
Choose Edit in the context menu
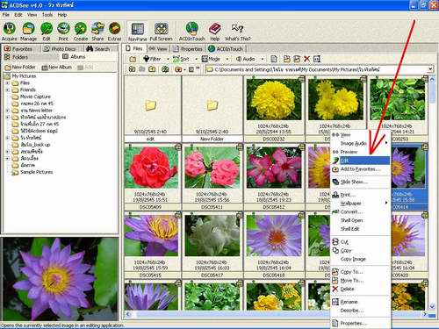tap(361, 161)
